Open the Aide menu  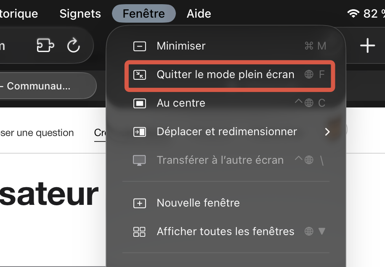[x=199, y=13]
